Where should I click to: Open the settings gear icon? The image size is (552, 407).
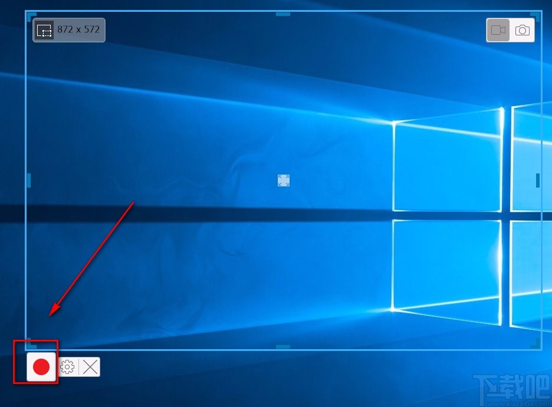coord(67,367)
